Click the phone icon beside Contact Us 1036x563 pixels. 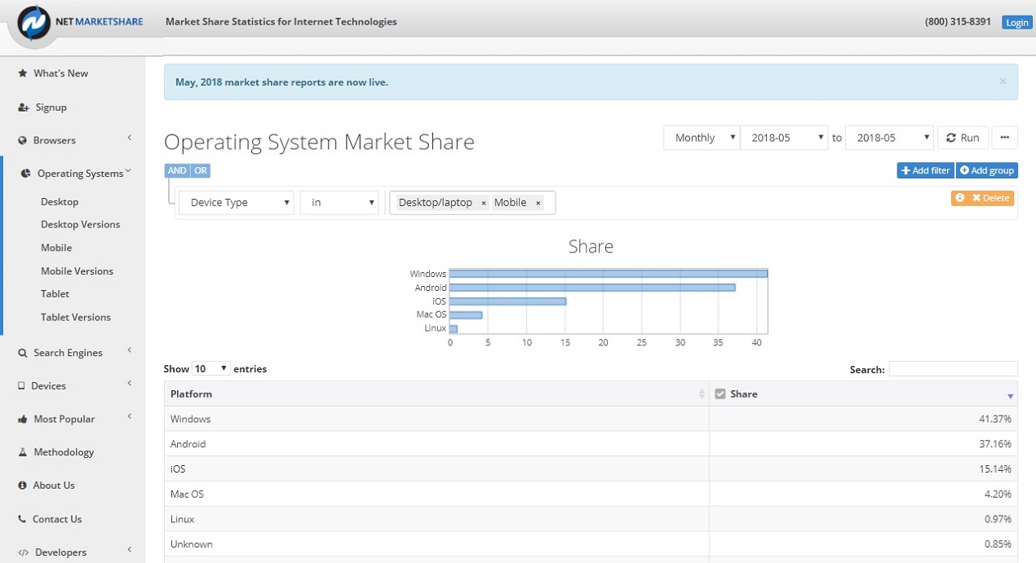click(x=23, y=519)
